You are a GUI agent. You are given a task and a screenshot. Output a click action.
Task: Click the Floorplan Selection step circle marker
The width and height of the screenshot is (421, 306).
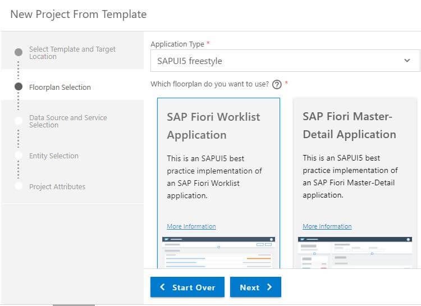point(19,86)
